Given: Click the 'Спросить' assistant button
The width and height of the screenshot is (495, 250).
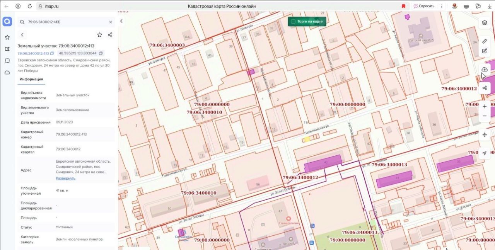Looking at the screenshot, I should point(424,6).
